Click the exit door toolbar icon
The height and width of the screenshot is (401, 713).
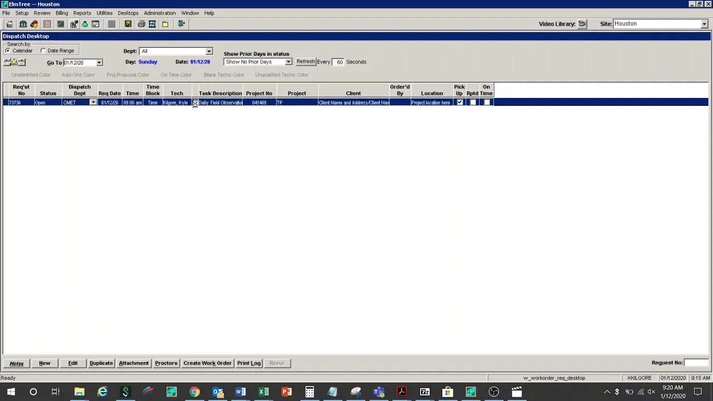pyautogui.click(x=181, y=24)
